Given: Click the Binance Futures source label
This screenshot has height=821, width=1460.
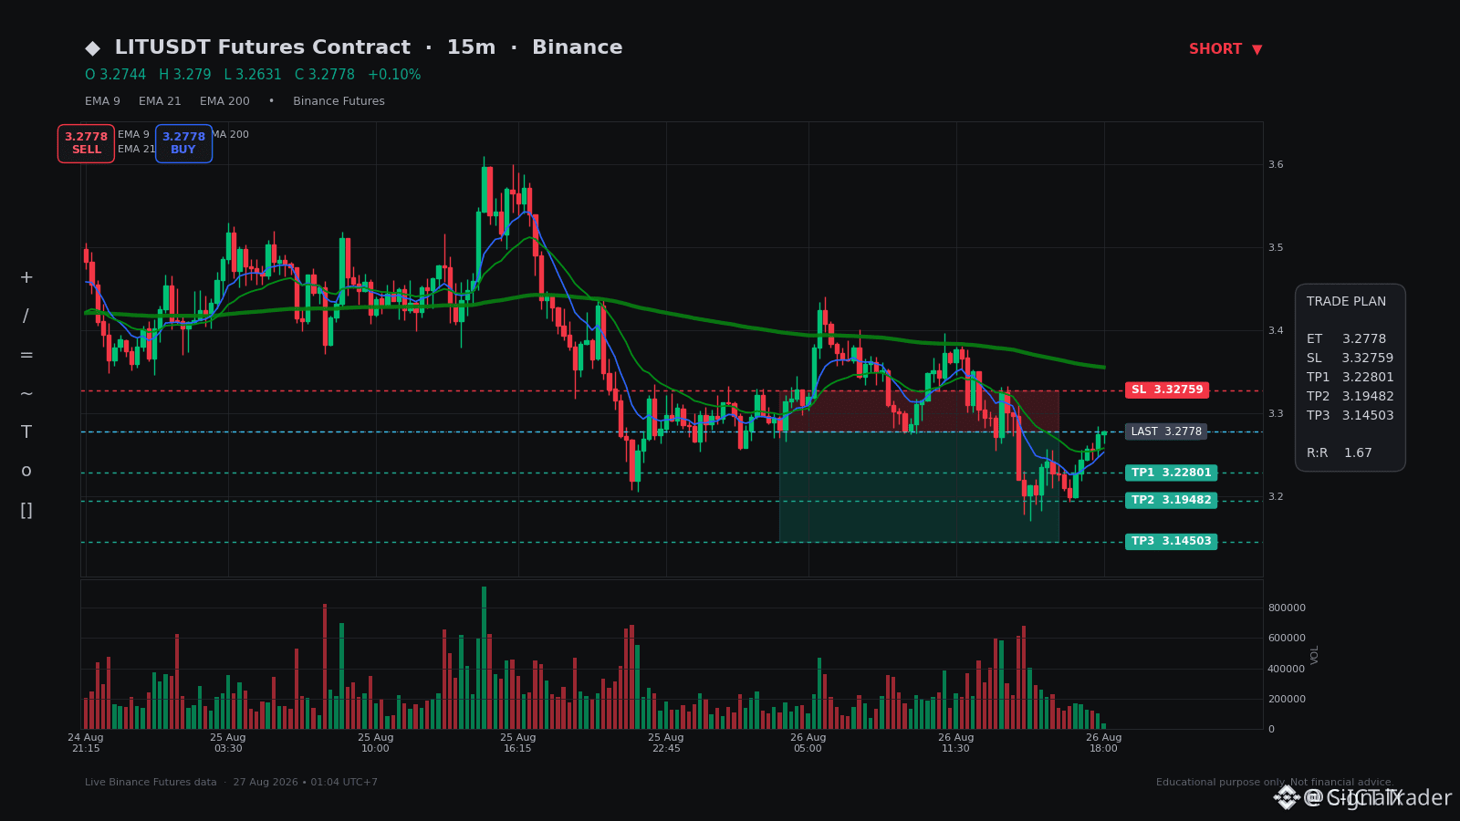Looking at the screenshot, I should click(x=339, y=101).
